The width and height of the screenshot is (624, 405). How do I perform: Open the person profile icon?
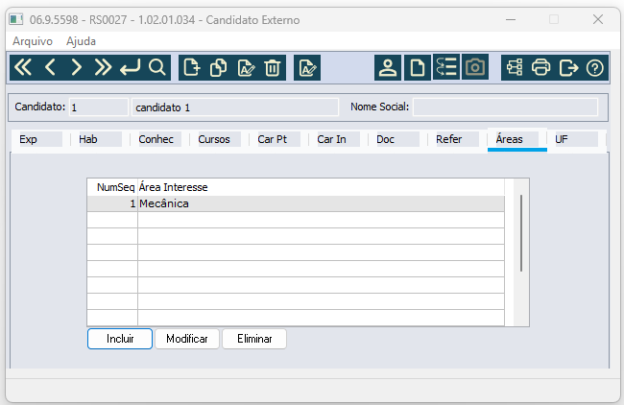388,67
